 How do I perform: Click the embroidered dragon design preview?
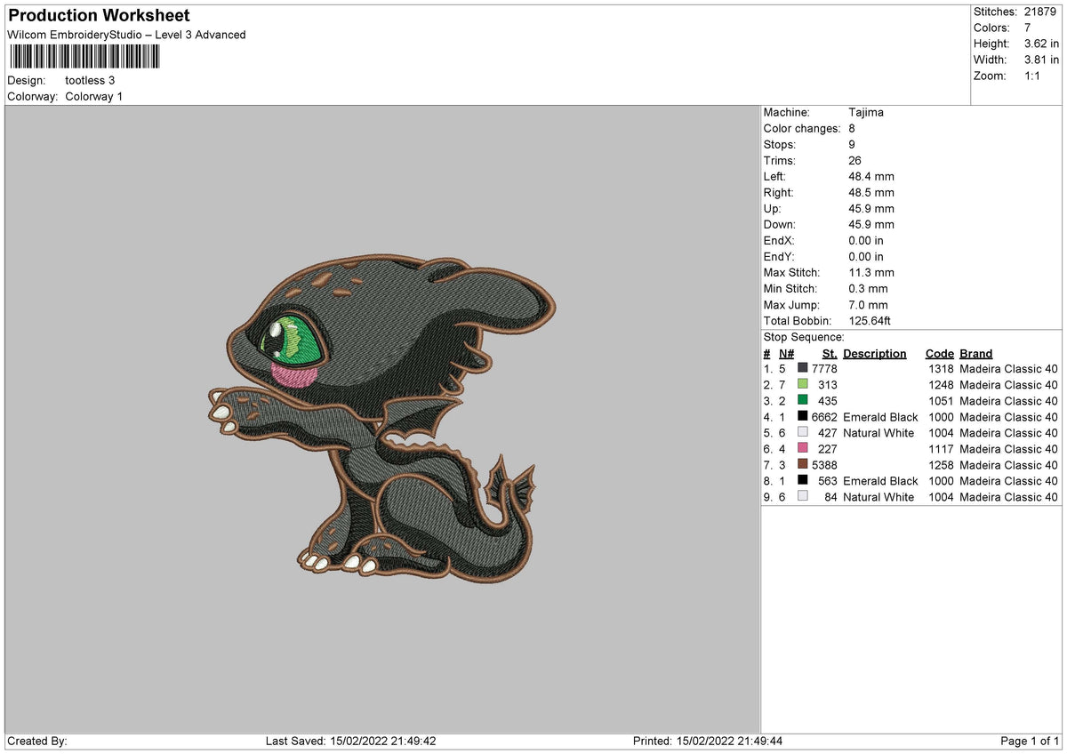[382, 418]
